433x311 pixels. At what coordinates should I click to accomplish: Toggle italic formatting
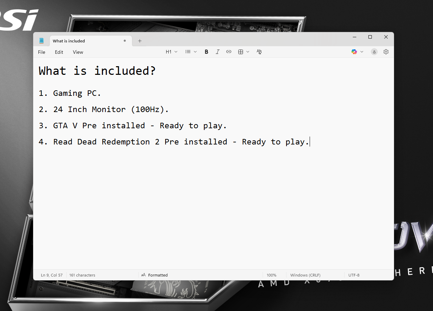point(217,52)
